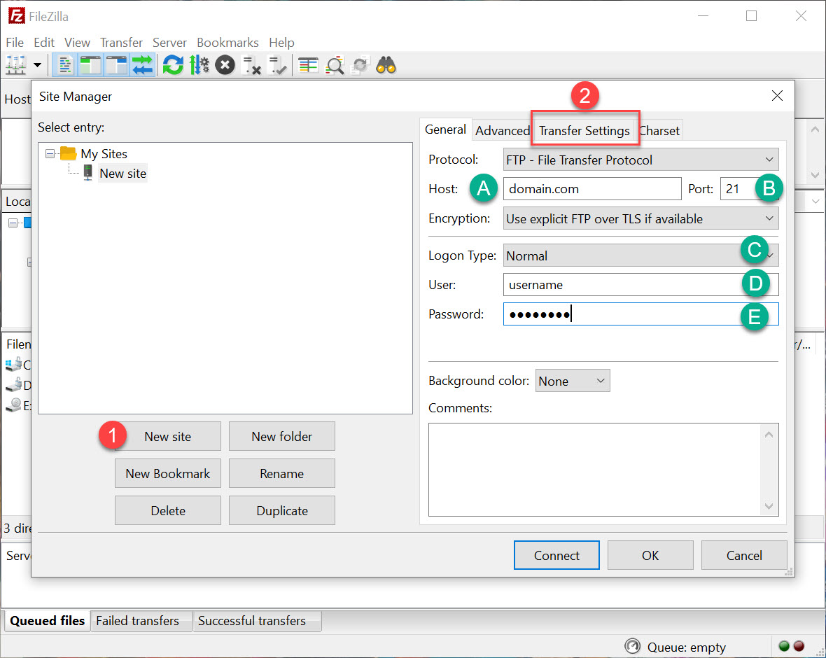This screenshot has height=658, width=826.
Task: Open the Protocol dropdown
Action: point(640,160)
